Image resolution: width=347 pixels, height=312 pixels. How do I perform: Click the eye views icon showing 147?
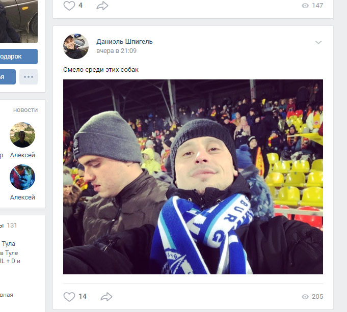(305, 6)
